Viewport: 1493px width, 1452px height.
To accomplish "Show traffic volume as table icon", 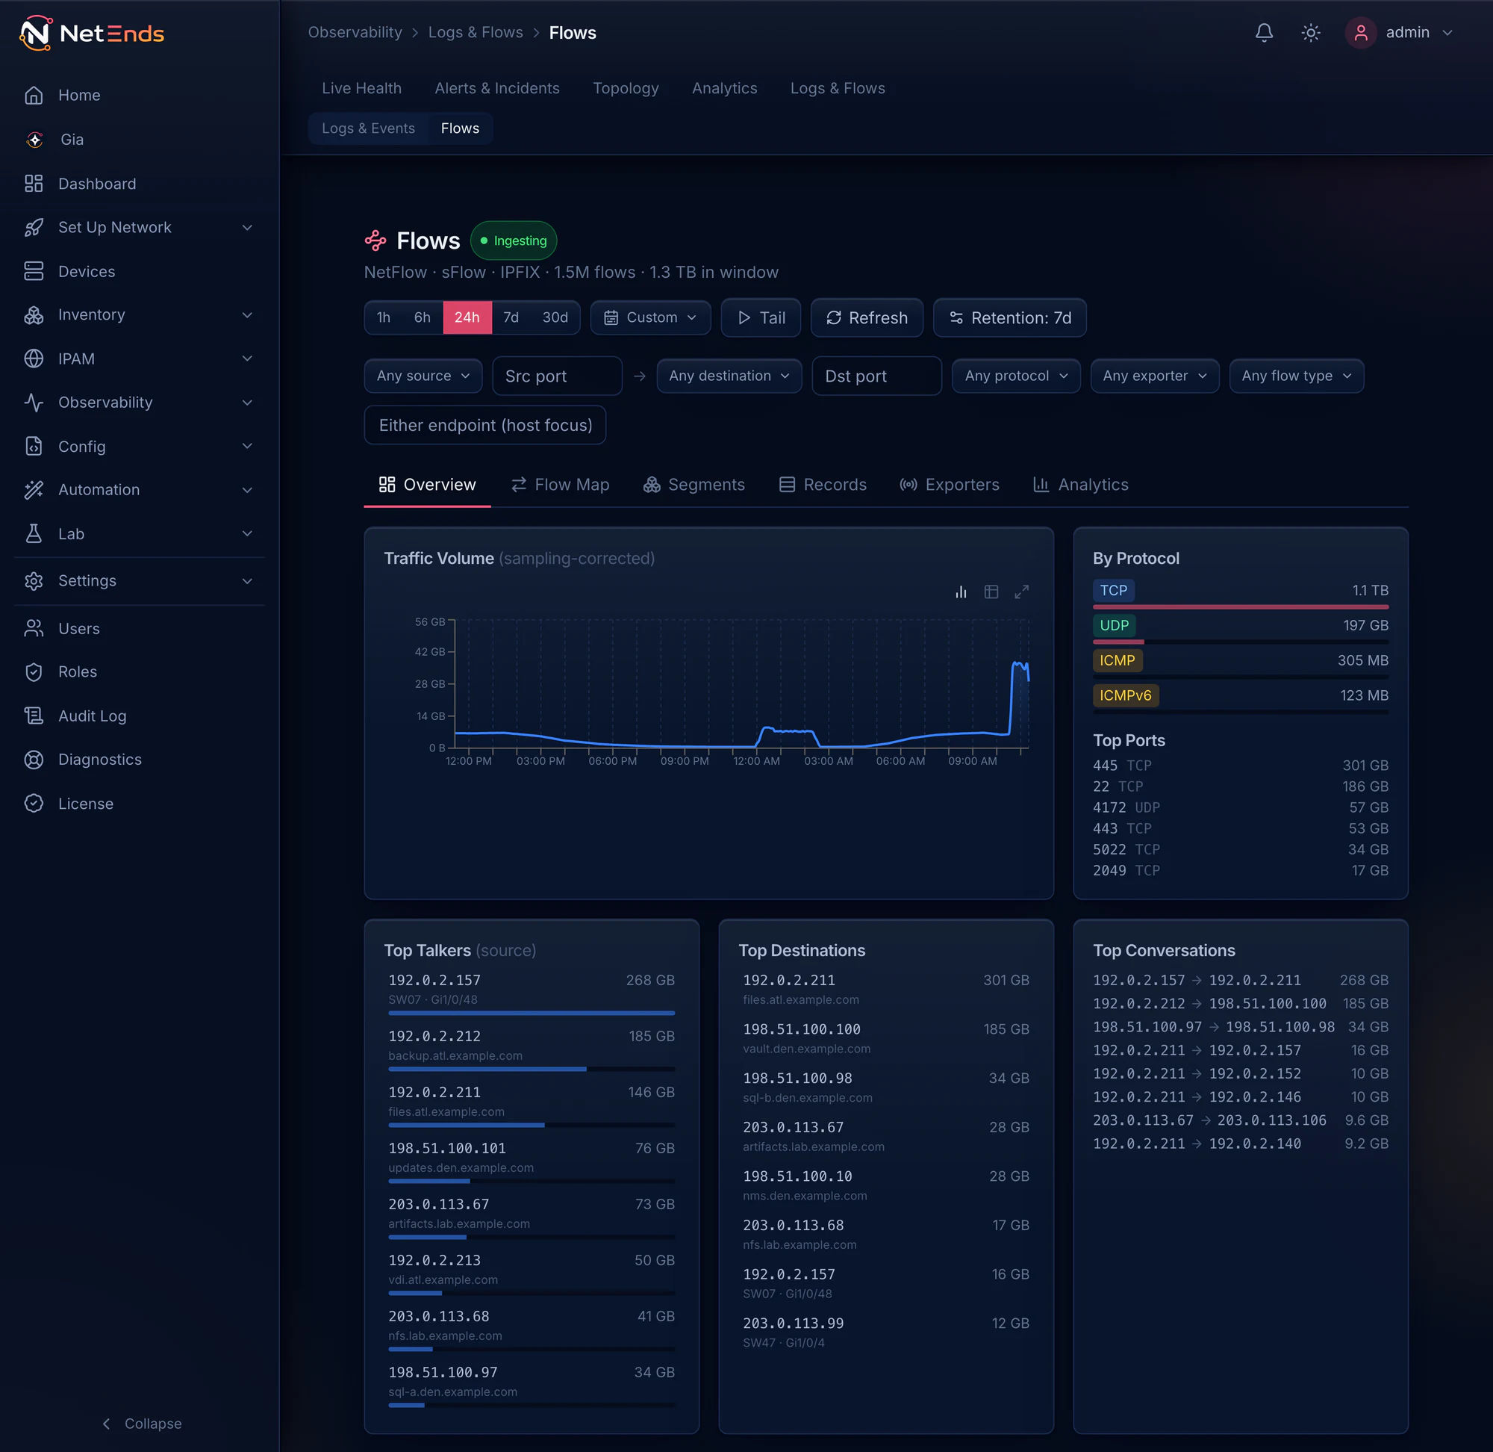I will (x=991, y=592).
